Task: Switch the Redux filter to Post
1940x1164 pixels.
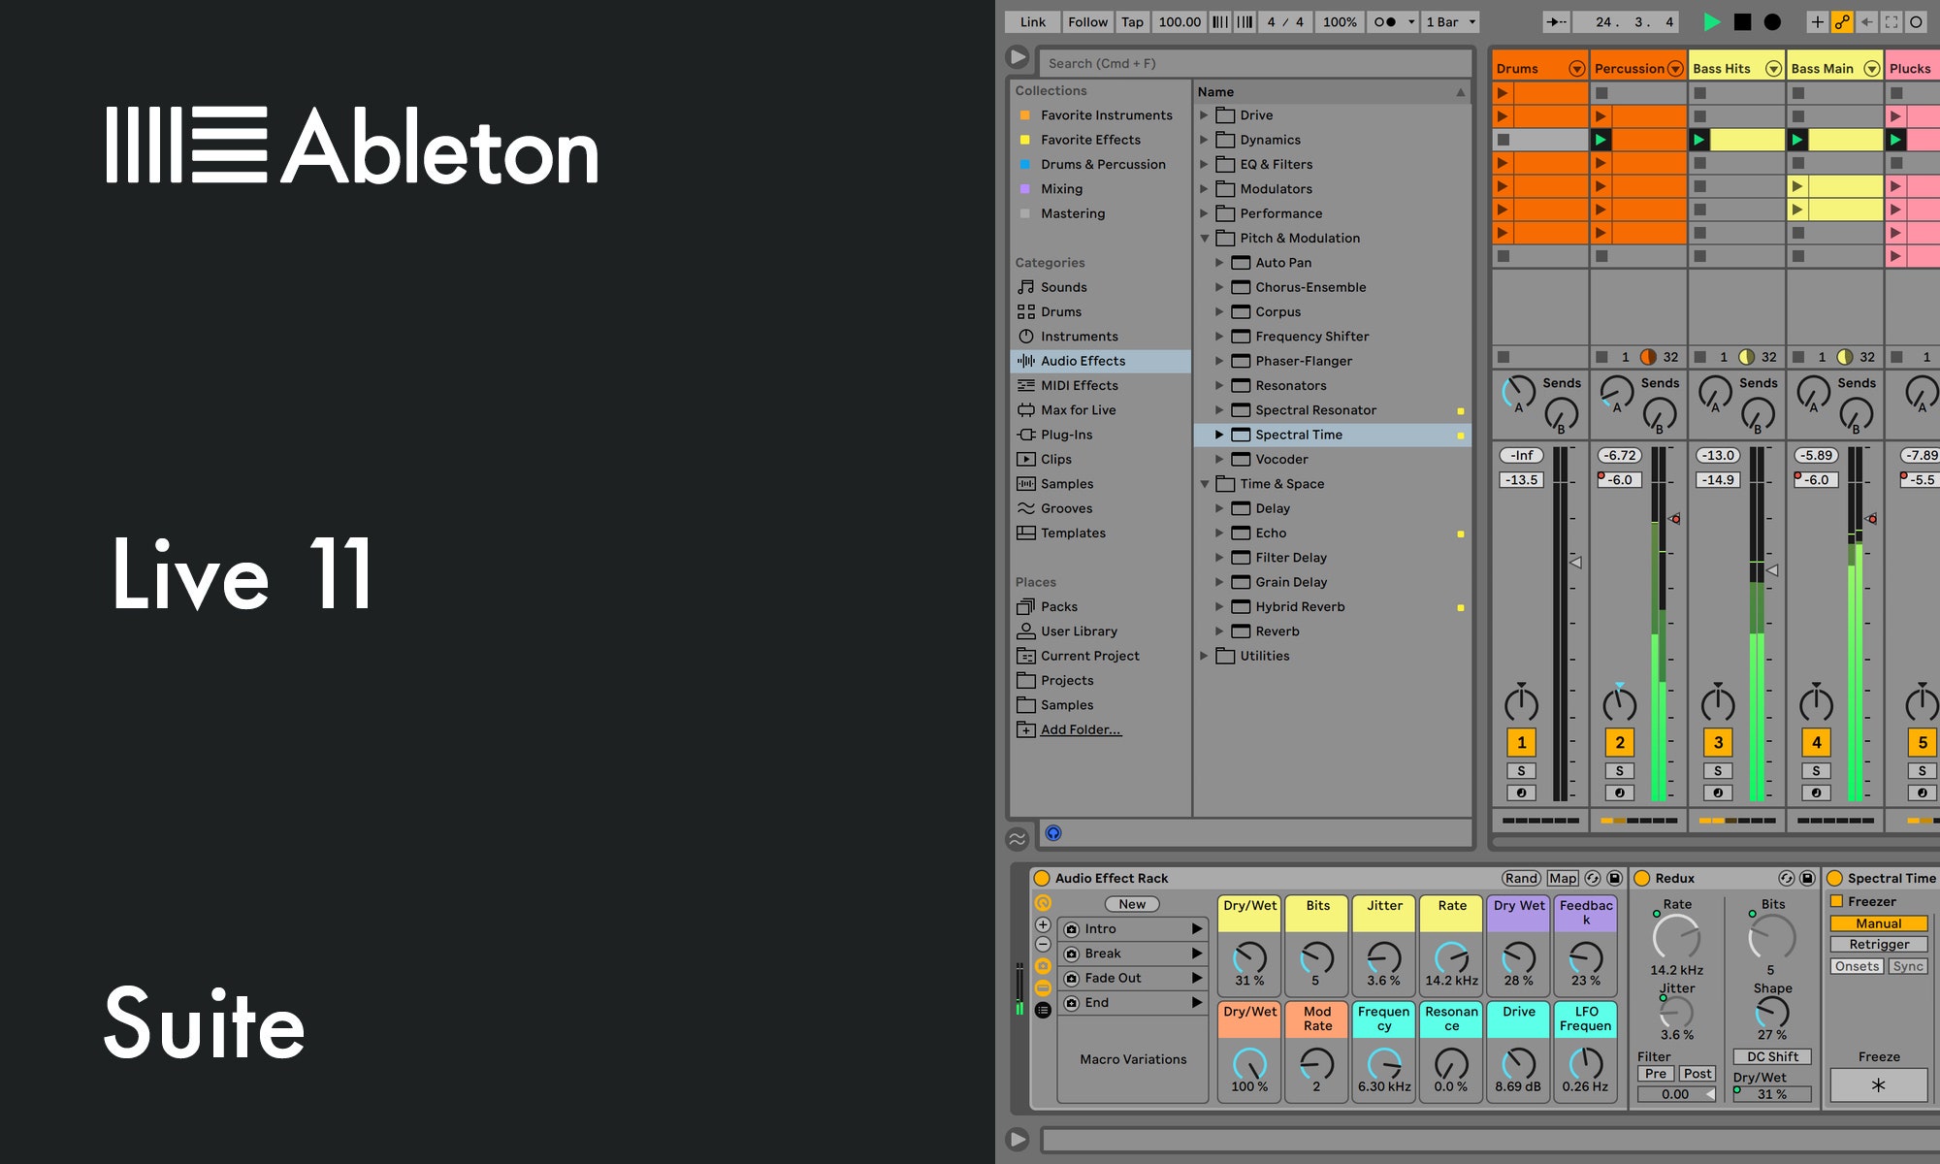Action: coord(1697,1074)
